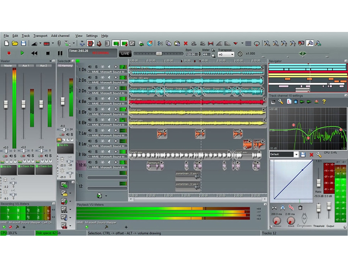Click the Bpm 120.00 input field
This screenshot has width=348, height=268.
pos(191,54)
